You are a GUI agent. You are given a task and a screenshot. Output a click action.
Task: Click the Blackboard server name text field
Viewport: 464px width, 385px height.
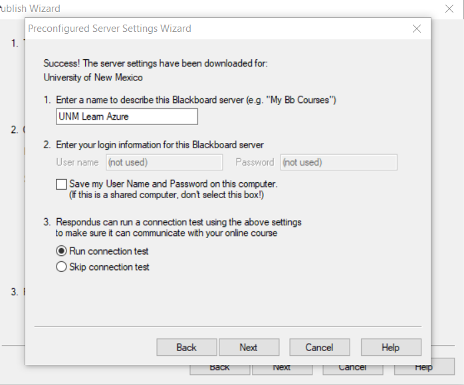(x=127, y=116)
